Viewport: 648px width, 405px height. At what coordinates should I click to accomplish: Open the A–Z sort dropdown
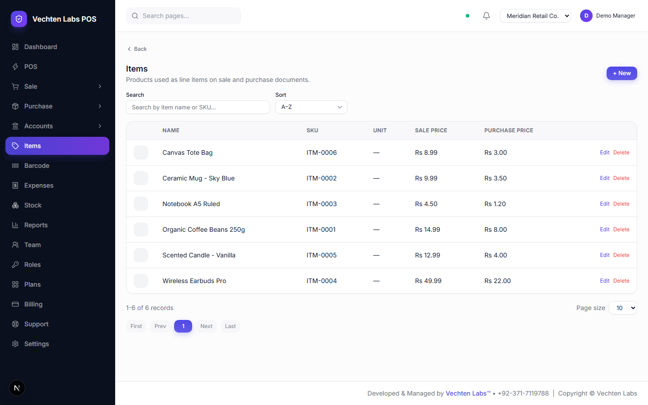(x=311, y=107)
